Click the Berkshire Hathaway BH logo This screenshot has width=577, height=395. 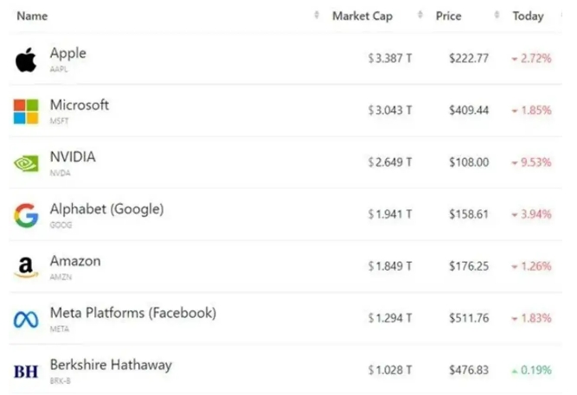[26, 372]
